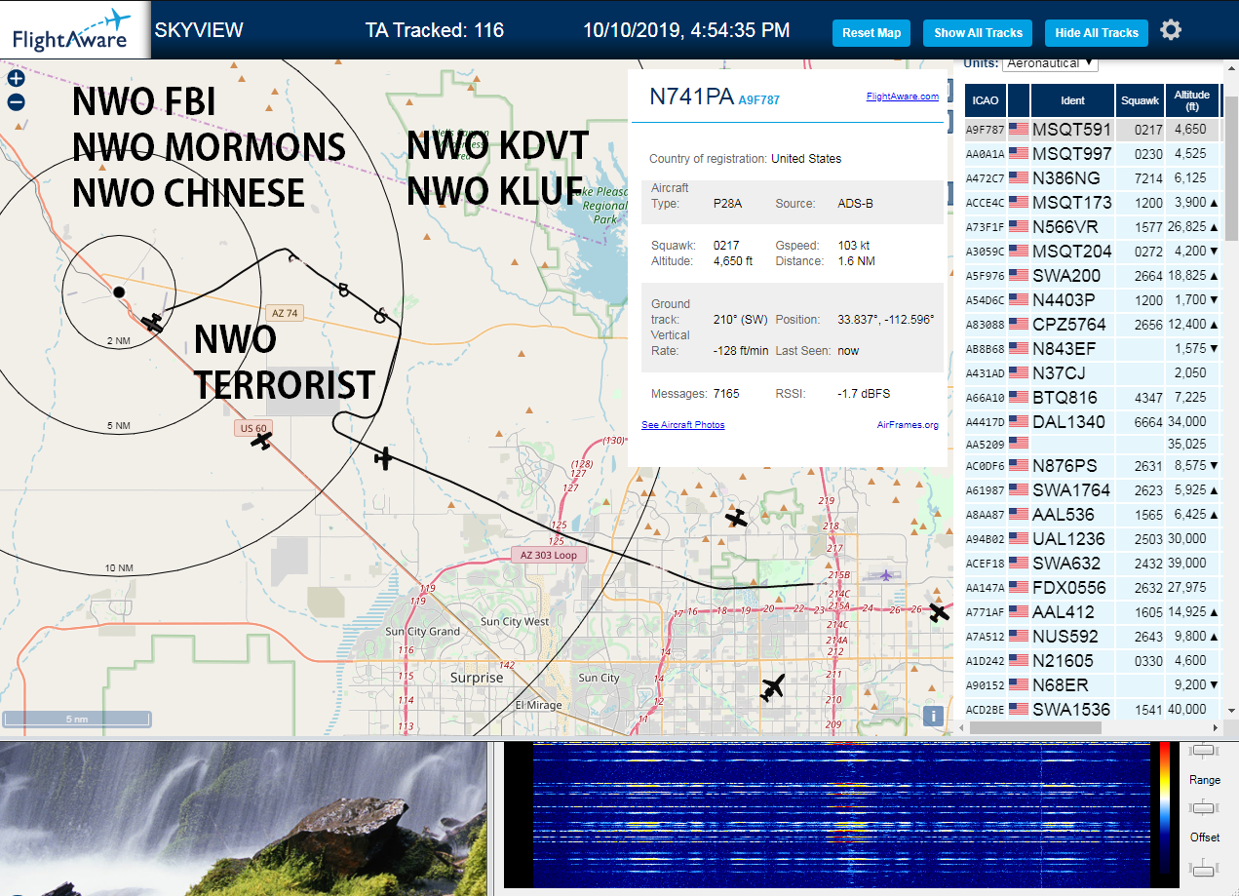The width and height of the screenshot is (1239, 896).
Task: Open the AirFrames.org link
Action: click(908, 424)
